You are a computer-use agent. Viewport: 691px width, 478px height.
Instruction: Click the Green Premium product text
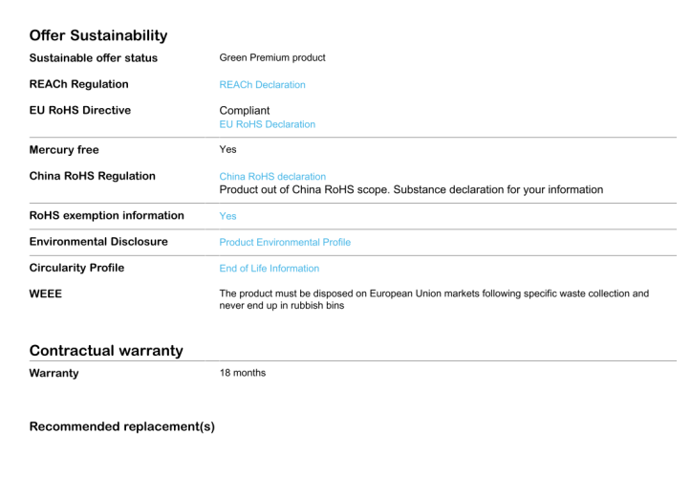[272, 57]
